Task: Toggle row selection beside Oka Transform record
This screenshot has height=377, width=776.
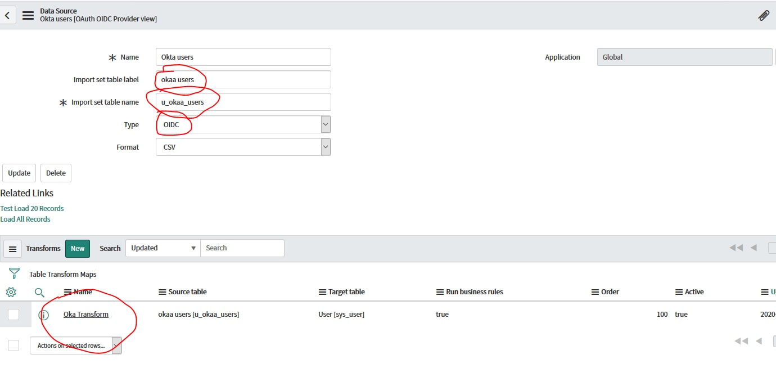Action: coord(13,315)
